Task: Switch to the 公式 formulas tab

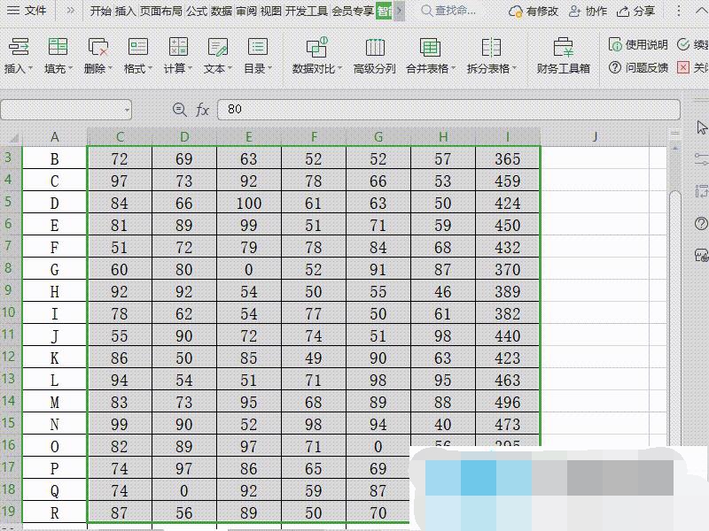Action: point(196,11)
